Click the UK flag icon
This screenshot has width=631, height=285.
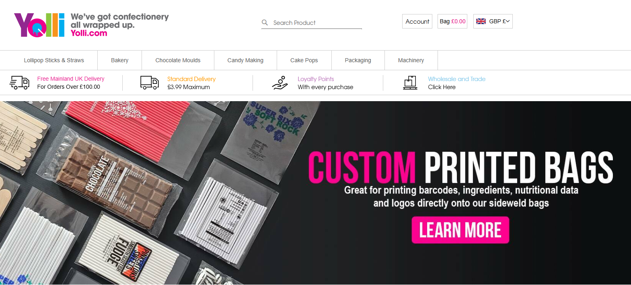coord(481,21)
